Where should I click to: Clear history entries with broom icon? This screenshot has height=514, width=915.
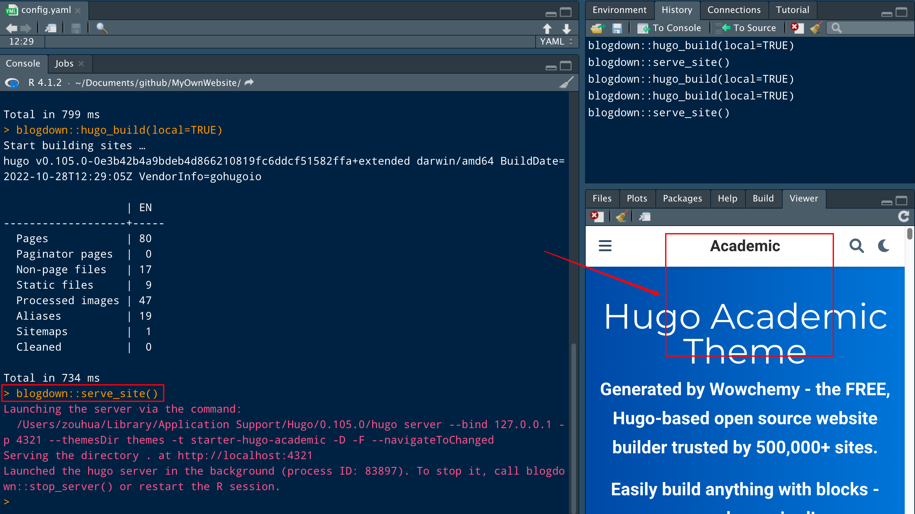[x=816, y=28]
